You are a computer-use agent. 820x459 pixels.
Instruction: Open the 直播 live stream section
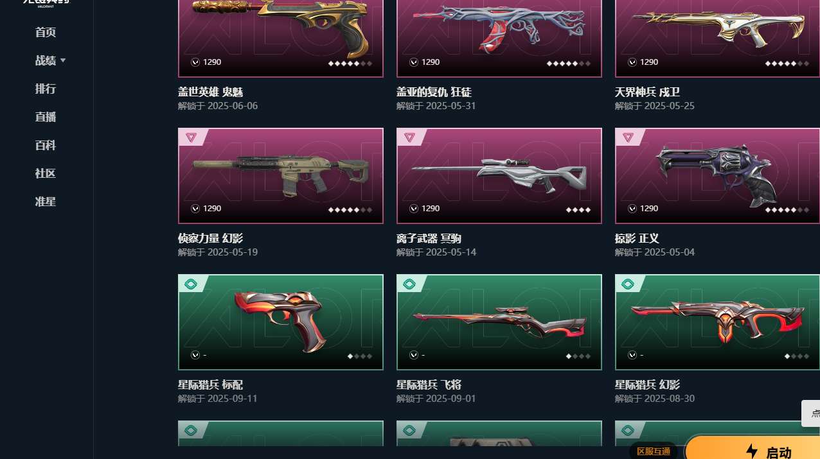pyautogui.click(x=46, y=117)
